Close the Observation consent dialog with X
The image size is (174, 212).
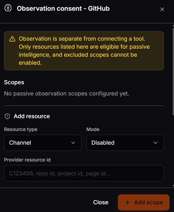(x=162, y=9)
